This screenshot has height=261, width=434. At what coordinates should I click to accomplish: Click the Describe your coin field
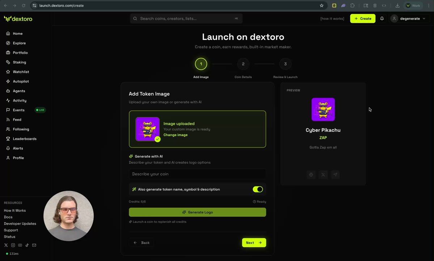197,174
